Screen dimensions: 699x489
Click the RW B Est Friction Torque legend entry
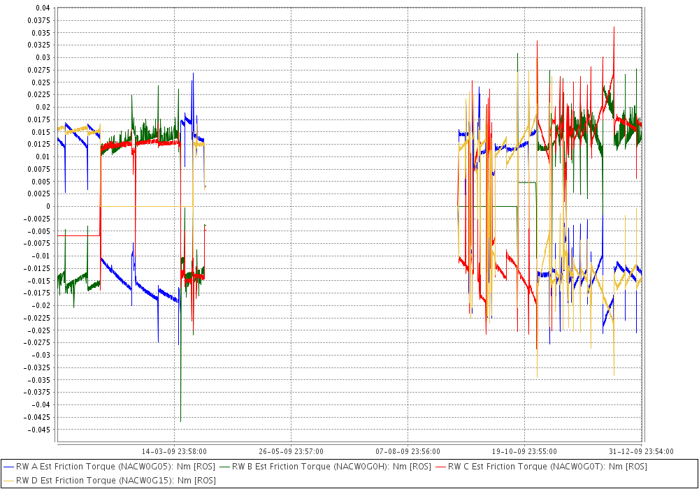(x=325, y=467)
